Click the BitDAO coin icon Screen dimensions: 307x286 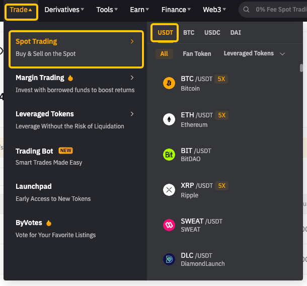pyautogui.click(x=169, y=155)
